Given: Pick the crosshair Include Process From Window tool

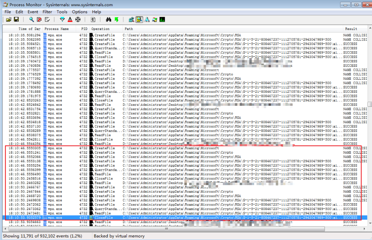Looking at the screenshot, I should click(x=78, y=20).
